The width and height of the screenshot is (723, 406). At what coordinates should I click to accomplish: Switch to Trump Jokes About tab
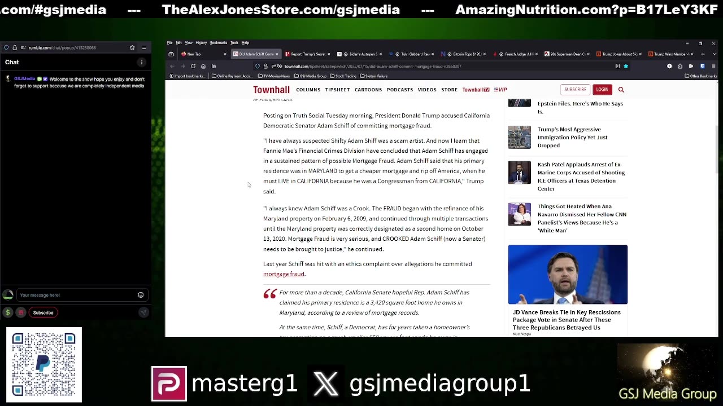click(619, 54)
